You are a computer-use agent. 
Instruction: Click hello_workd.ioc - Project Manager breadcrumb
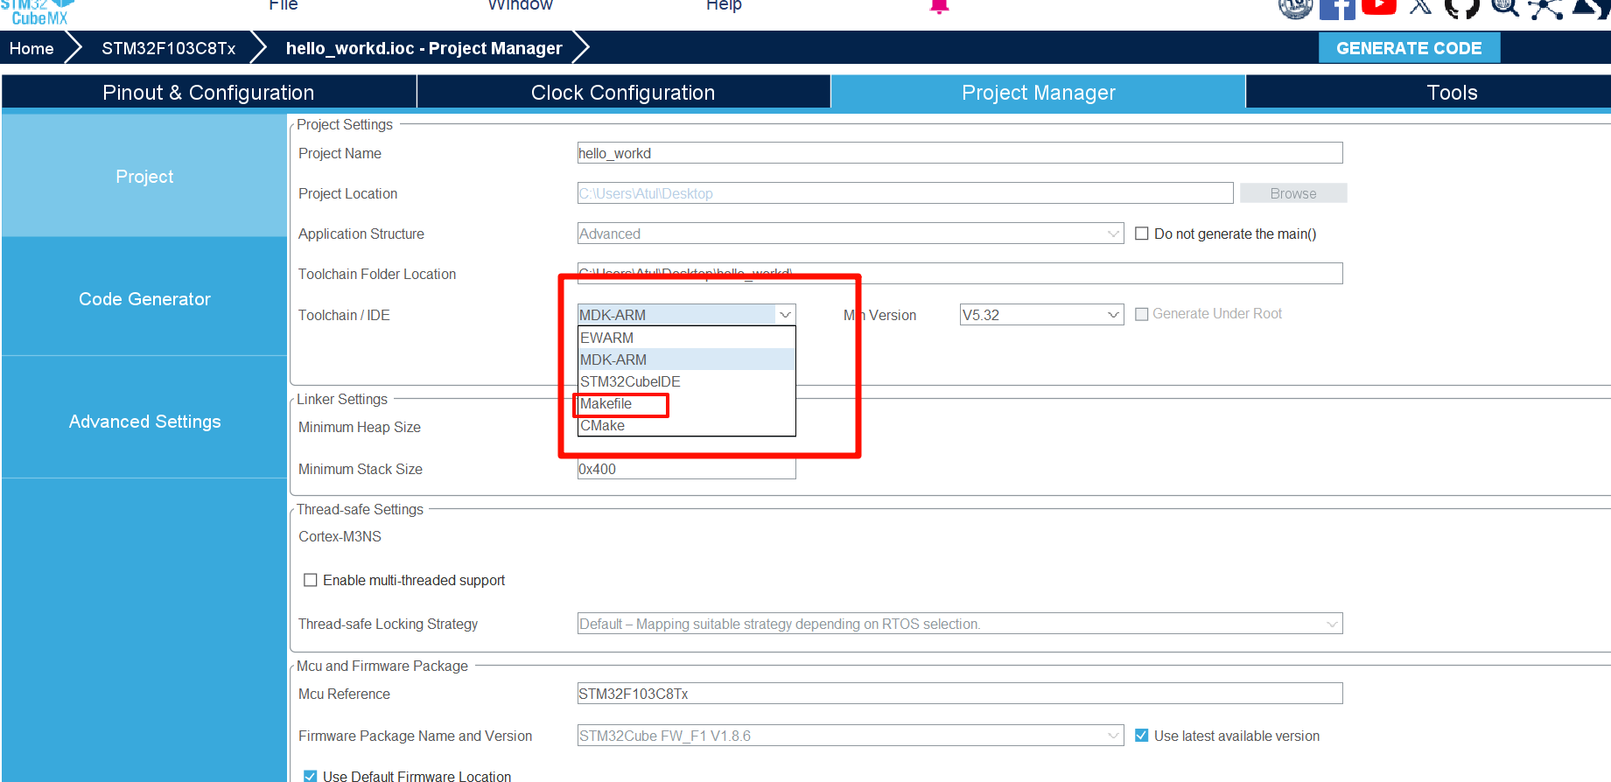pyautogui.click(x=424, y=48)
